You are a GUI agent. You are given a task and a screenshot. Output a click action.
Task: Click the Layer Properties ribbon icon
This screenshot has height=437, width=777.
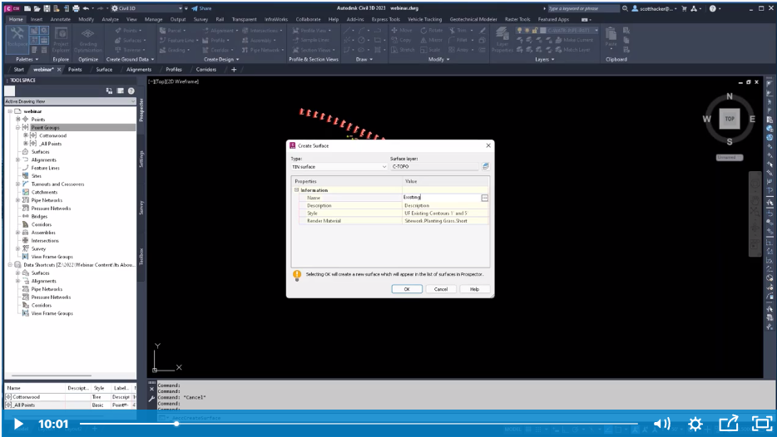point(502,40)
